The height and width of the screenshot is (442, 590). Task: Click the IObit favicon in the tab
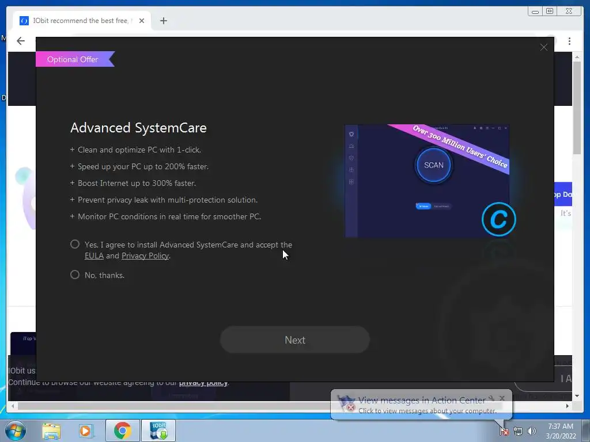(24, 21)
